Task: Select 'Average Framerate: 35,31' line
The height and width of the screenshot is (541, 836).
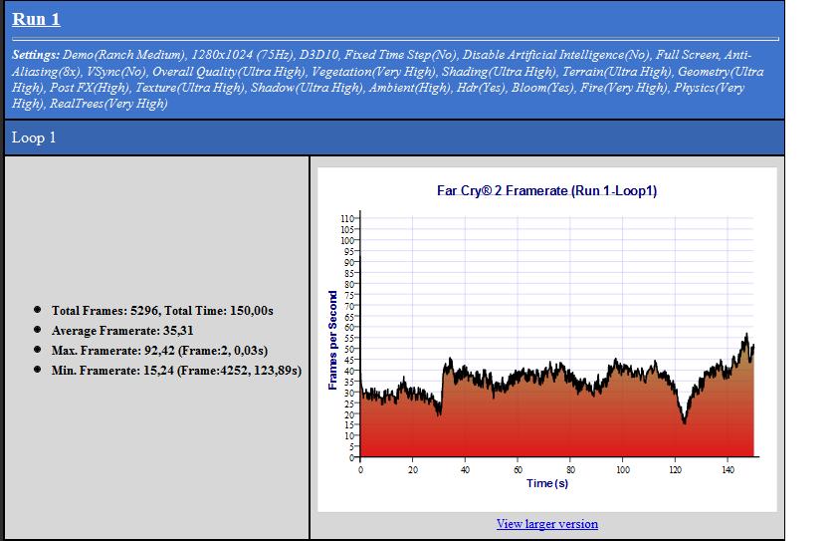Action: (x=122, y=331)
